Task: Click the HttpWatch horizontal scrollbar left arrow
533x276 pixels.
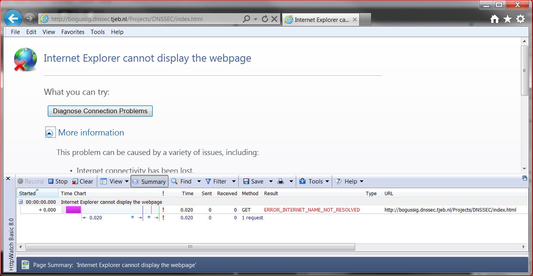Action: (x=21, y=247)
